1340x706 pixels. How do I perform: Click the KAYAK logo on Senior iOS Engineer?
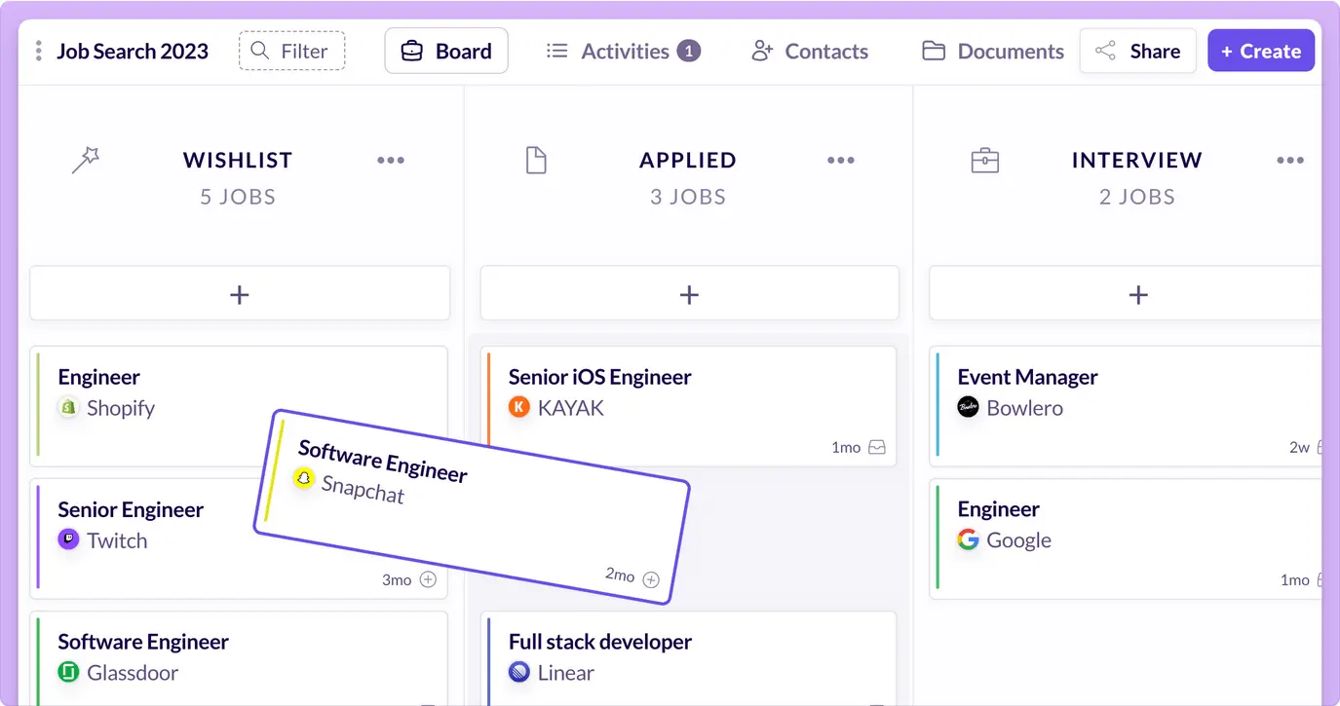518,408
